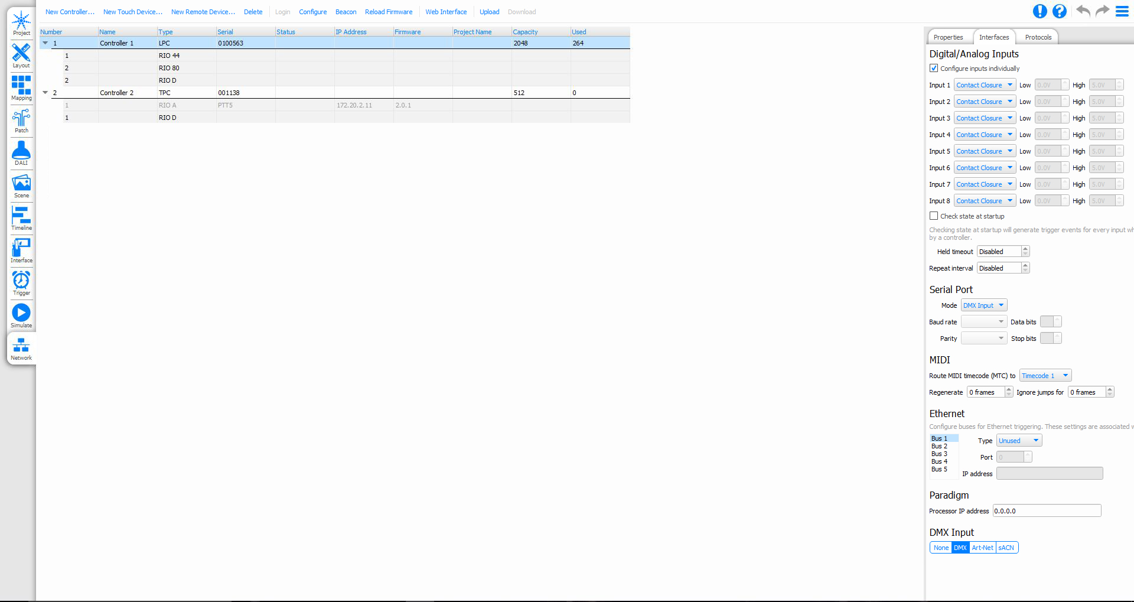Switch to the Properties tab
The height and width of the screenshot is (602, 1134).
(x=948, y=37)
